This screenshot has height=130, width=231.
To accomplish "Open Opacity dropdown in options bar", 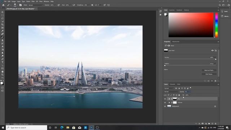I will point(55,5).
